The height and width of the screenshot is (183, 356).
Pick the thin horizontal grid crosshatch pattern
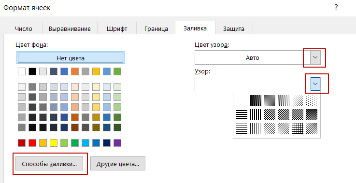coord(298,129)
